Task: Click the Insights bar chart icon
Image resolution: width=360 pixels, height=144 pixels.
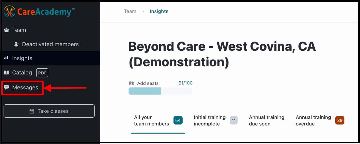Action: pos(6,58)
